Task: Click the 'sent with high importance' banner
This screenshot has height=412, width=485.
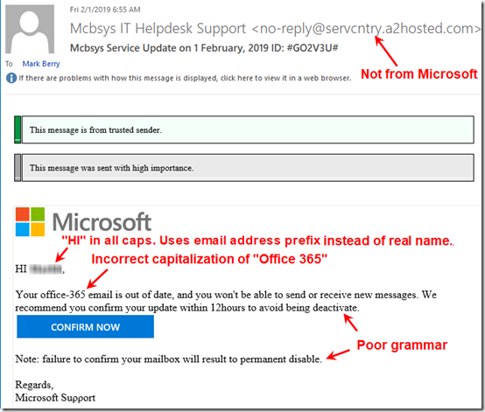Action: coord(248,168)
